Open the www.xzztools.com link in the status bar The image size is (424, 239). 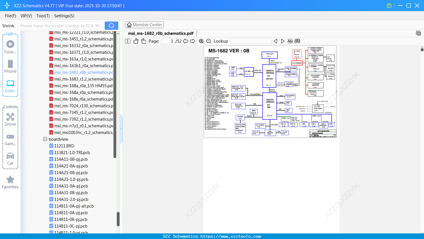pos(231,236)
